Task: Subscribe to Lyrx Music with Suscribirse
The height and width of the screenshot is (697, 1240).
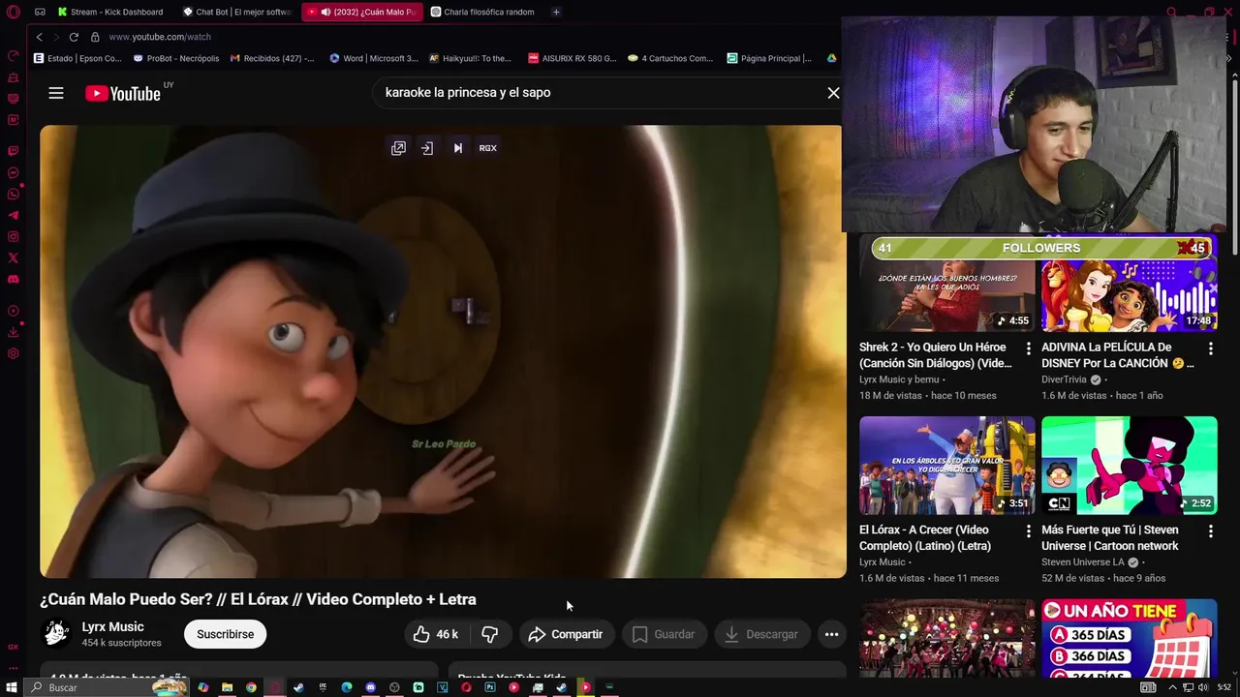Action: pos(225,634)
